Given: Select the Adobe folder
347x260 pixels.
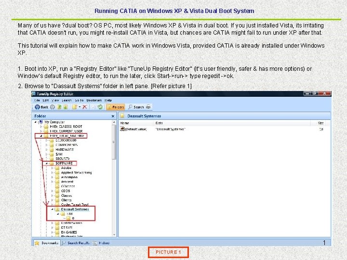Looking at the screenshot, I should pyautogui.click(x=66, y=168).
